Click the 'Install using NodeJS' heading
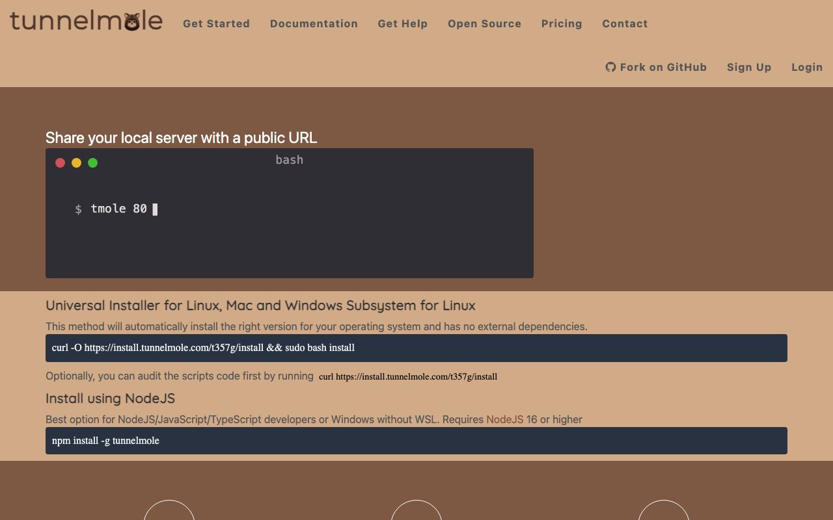This screenshot has height=520, width=833. [x=110, y=398]
